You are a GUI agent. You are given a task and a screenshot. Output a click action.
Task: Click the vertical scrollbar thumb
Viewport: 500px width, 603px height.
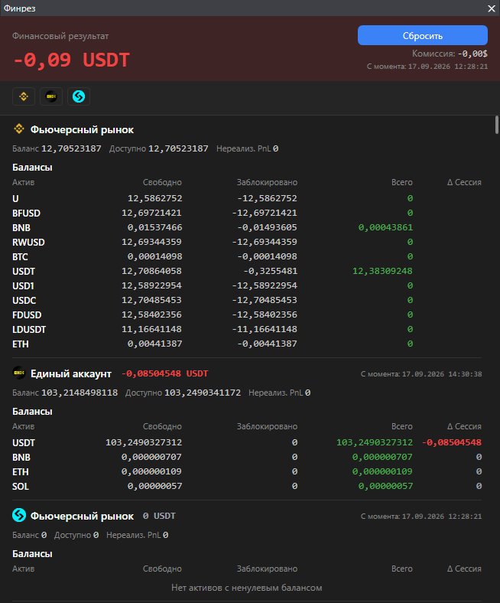point(496,125)
